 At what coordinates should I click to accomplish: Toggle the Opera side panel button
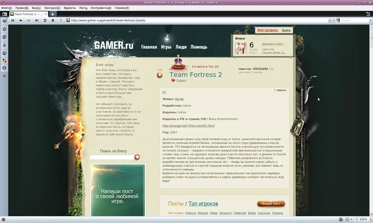click(4, 14)
